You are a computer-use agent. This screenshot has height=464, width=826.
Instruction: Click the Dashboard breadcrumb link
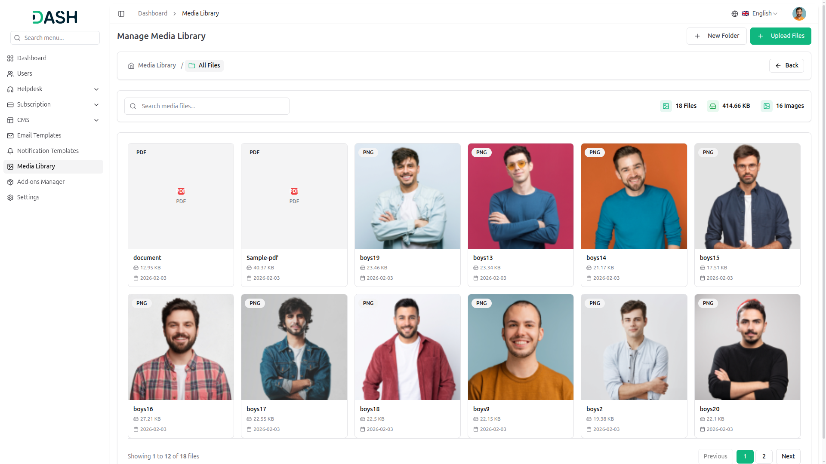(x=153, y=14)
